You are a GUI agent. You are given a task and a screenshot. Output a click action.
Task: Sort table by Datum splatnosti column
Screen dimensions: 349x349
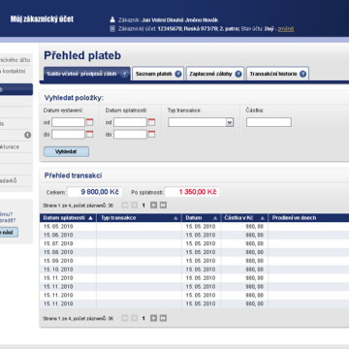click(x=68, y=218)
